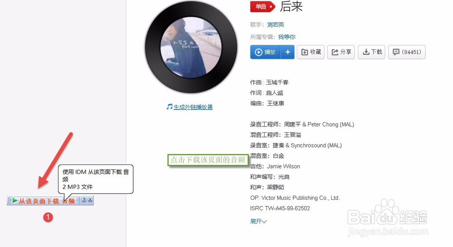Viewport: 453px width, 247px height.
Task: Open the album link 我等你
Action: (287, 37)
